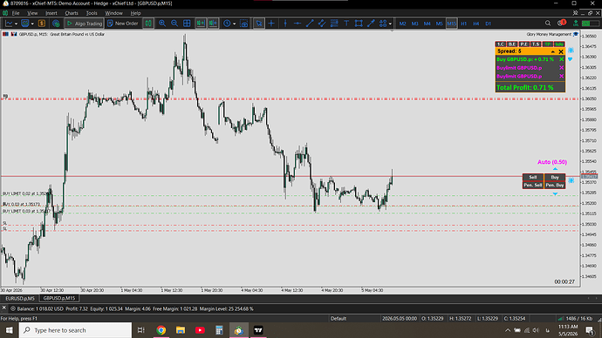
Task: Click the B.E button in trade panel
Action: [x=512, y=44]
